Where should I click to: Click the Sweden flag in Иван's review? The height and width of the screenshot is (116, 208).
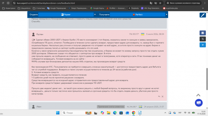(141, 107)
